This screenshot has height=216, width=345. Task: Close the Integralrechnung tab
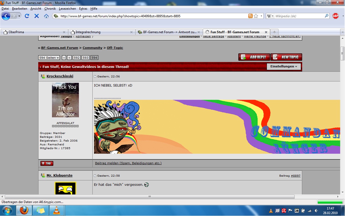pyautogui.click(x=131, y=32)
